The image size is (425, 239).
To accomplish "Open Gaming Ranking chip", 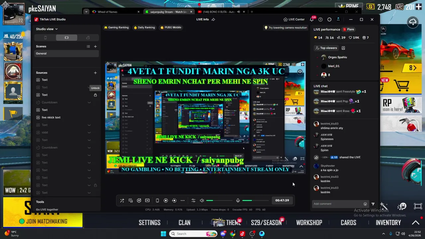I will click(116, 28).
